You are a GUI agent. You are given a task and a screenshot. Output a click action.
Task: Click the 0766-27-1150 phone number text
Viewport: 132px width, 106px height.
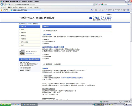coord(102,18)
